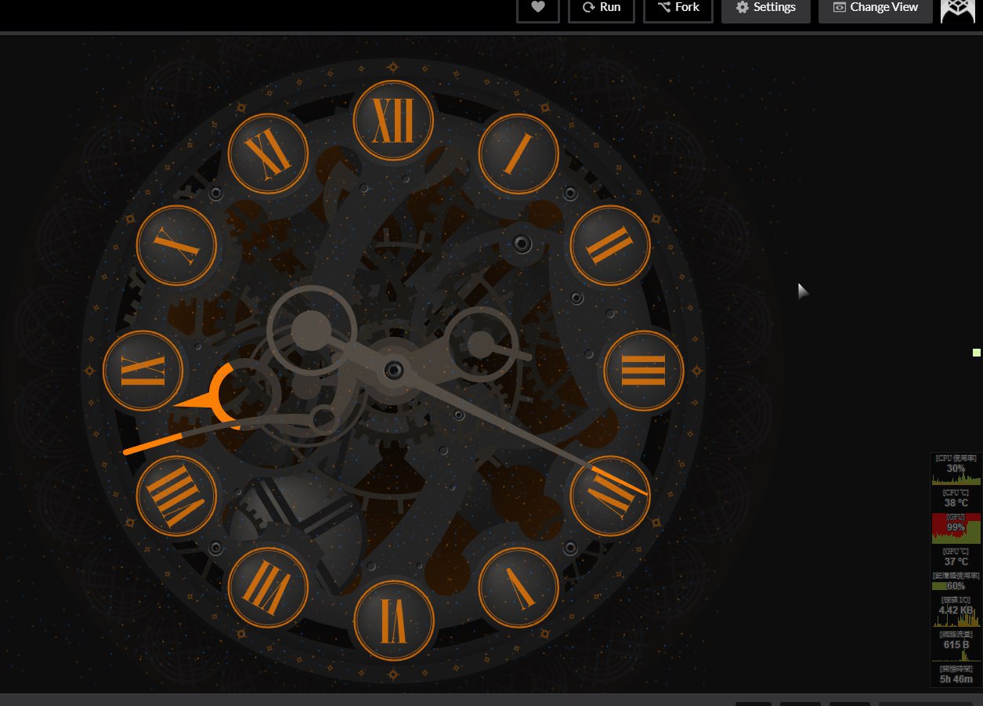Click the memory usage 60% bar
This screenshot has height=706, width=983.
click(956, 585)
